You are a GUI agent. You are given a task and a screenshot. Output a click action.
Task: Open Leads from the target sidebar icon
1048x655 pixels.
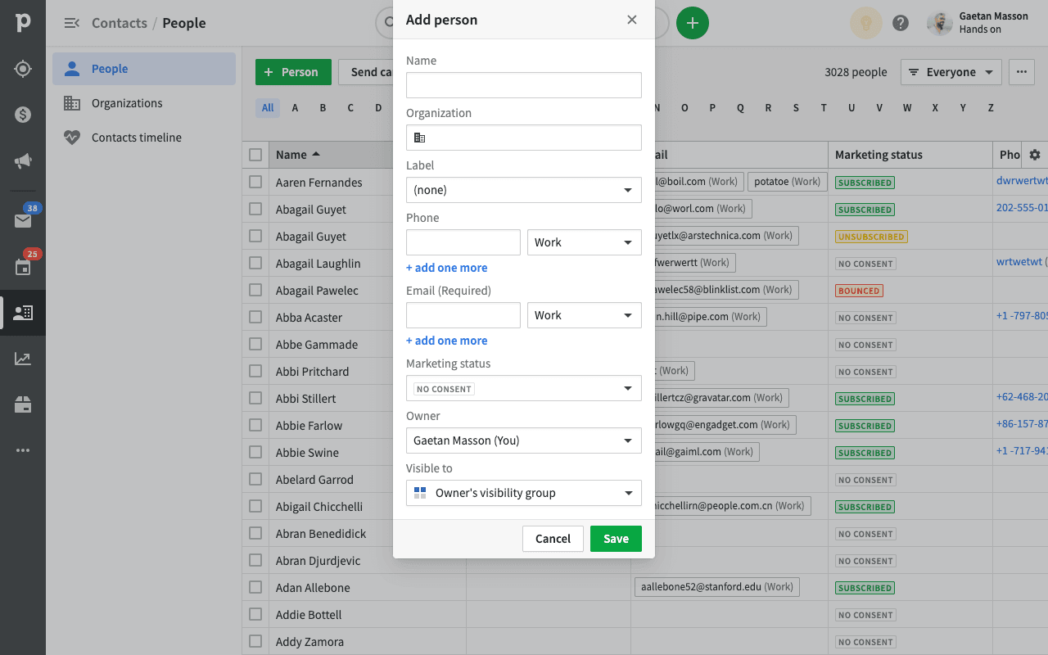click(x=23, y=69)
